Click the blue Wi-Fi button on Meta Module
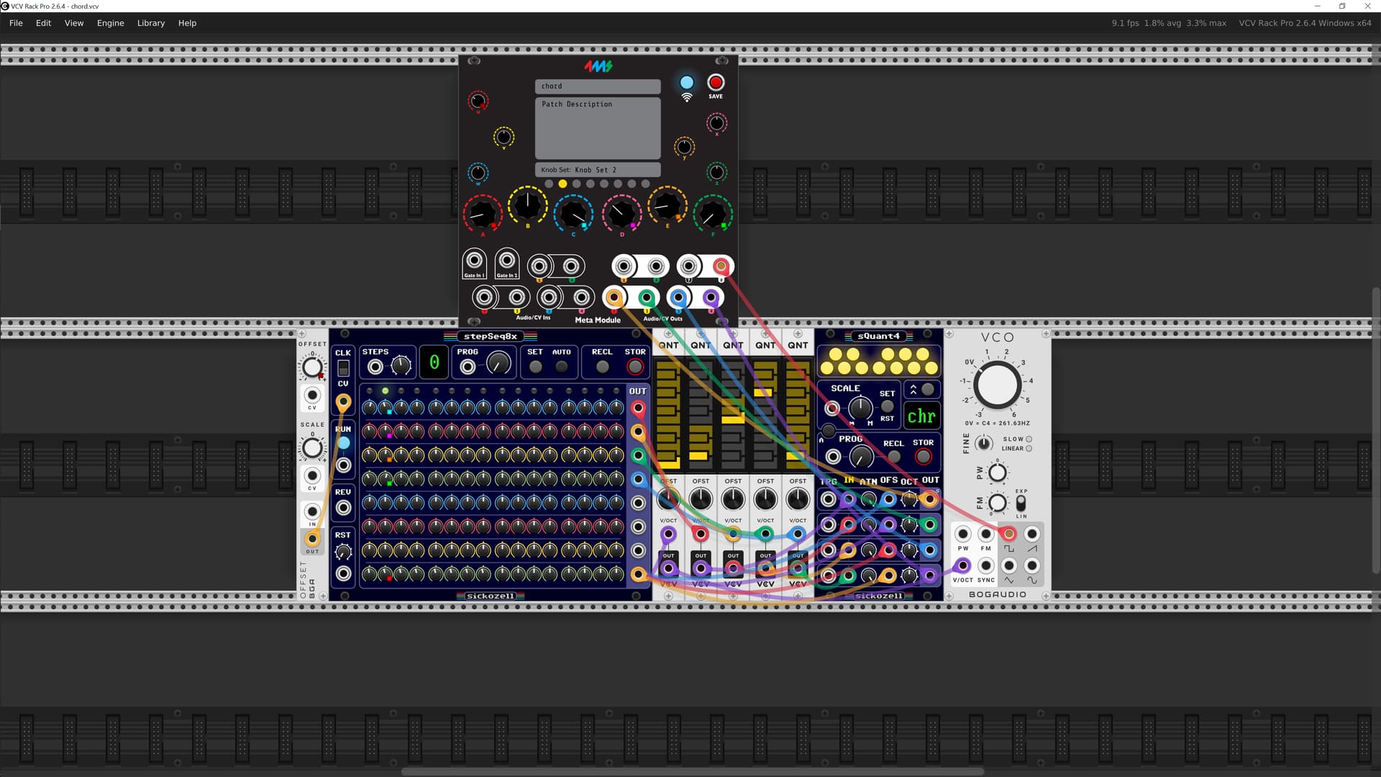Screen dimensions: 1381x777 (x=687, y=83)
